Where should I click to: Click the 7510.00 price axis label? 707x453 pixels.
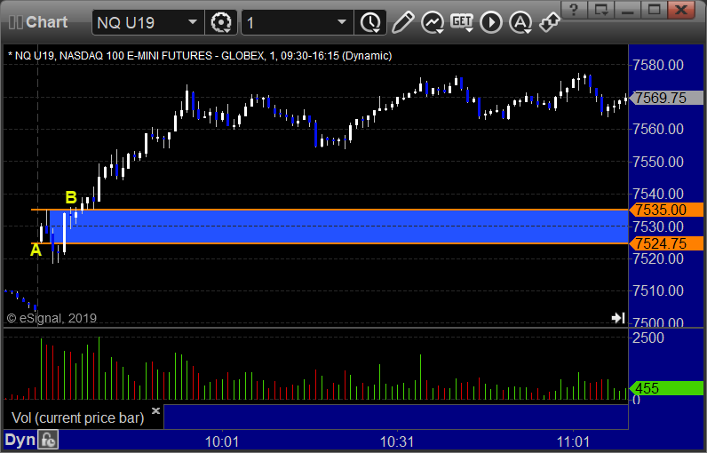click(x=658, y=290)
